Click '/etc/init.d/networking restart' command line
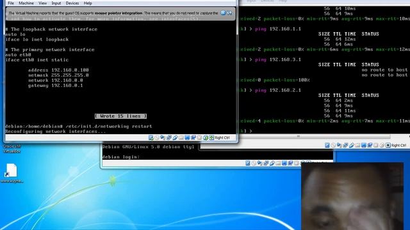The width and height of the screenshot is (410, 230). pos(108,126)
